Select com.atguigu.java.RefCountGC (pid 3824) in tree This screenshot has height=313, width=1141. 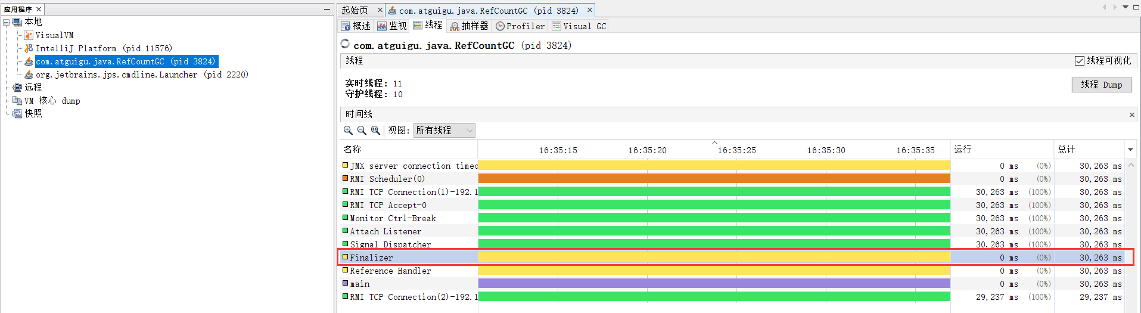[126, 61]
